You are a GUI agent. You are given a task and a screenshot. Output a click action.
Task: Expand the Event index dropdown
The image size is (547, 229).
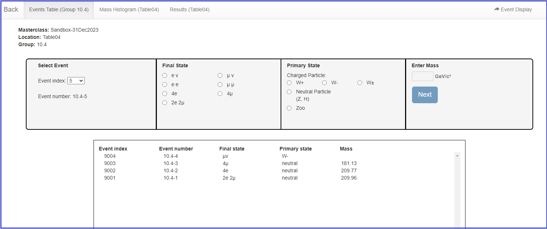tap(76, 81)
